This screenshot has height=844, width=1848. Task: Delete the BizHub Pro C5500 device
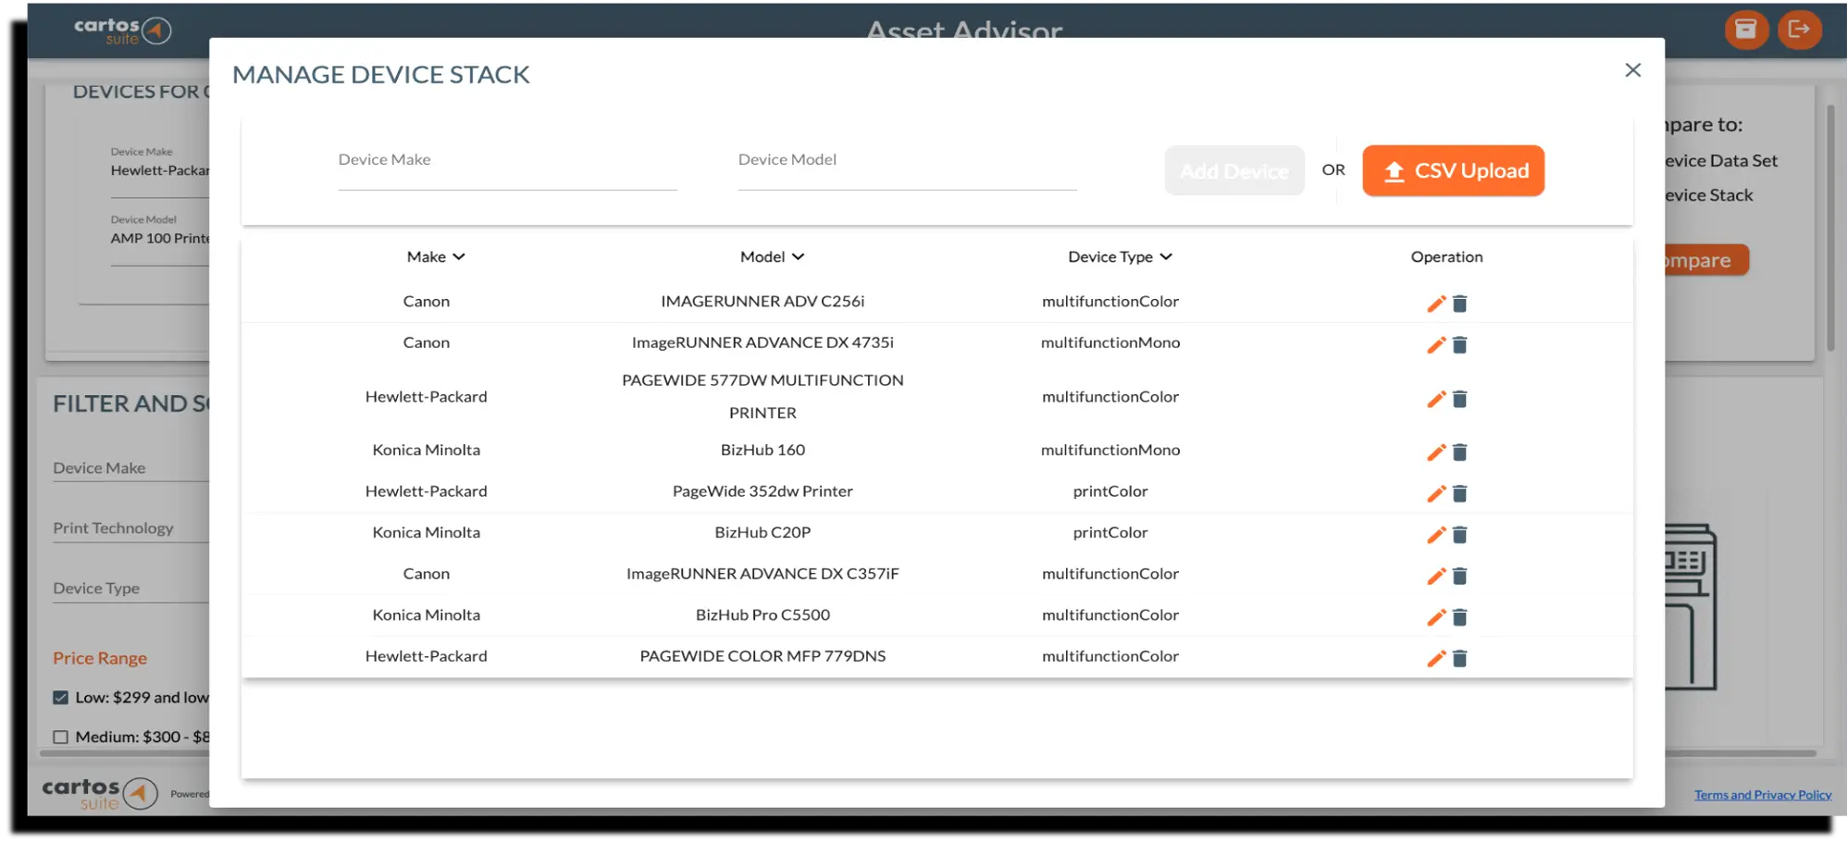(x=1459, y=617)
